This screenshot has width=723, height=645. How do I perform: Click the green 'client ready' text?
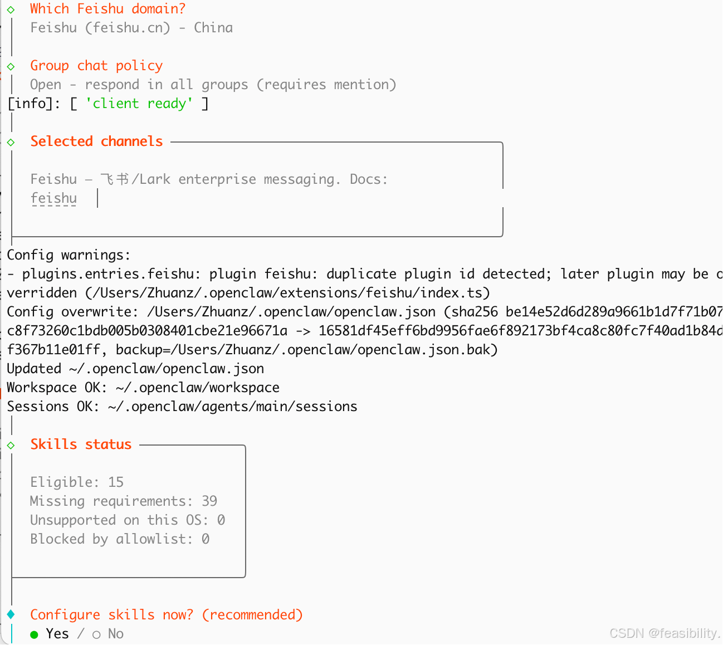139,104
